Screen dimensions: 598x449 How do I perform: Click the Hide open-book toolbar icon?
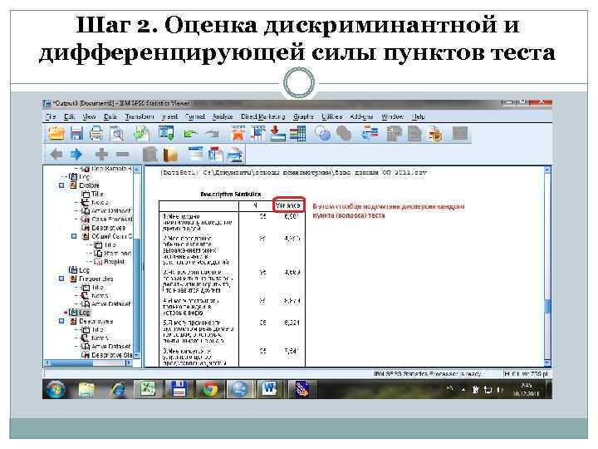pyautogui.click(x=170, y=155)
